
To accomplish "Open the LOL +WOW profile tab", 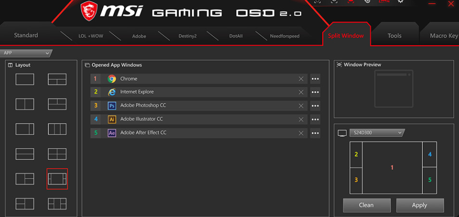I will 91,36.
